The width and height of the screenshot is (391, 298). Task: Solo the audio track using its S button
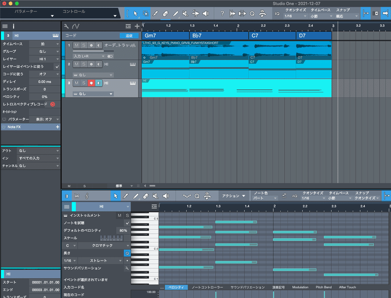83,45
